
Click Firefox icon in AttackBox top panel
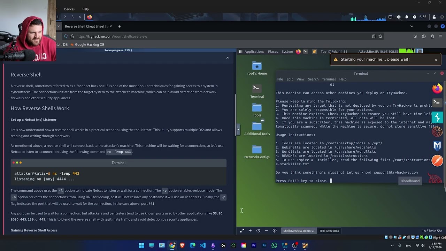click(x=298, y=51)
